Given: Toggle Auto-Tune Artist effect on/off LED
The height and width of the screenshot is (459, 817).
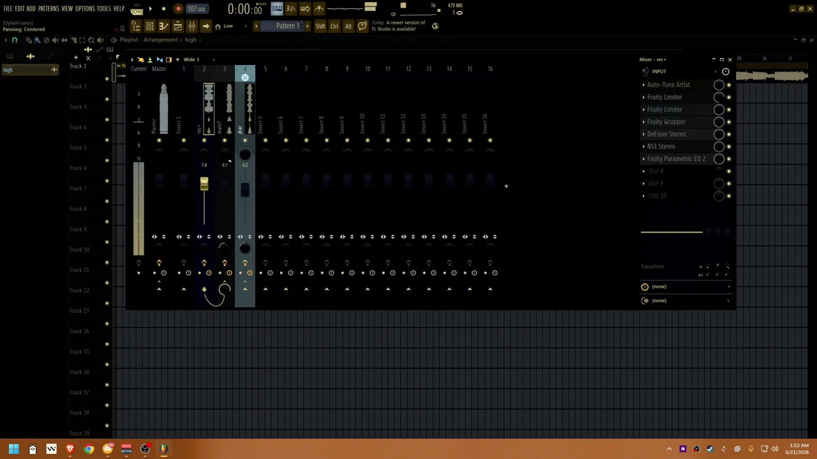Looking at the screenshot, I should pos(729,85).
